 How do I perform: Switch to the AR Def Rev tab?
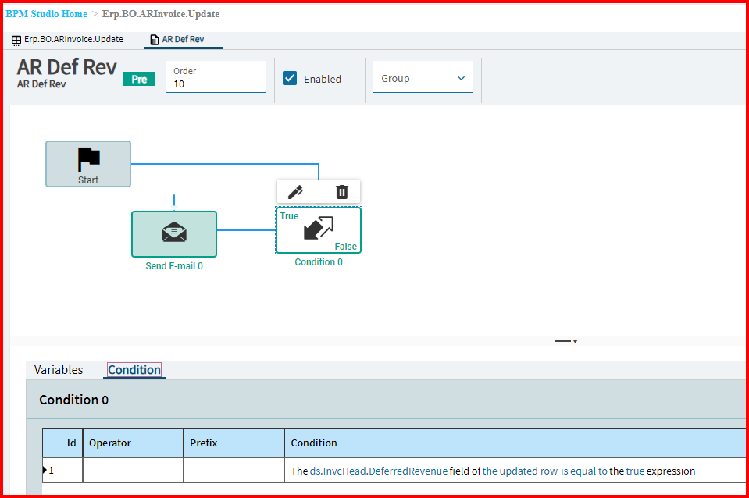tap(183, 40)
